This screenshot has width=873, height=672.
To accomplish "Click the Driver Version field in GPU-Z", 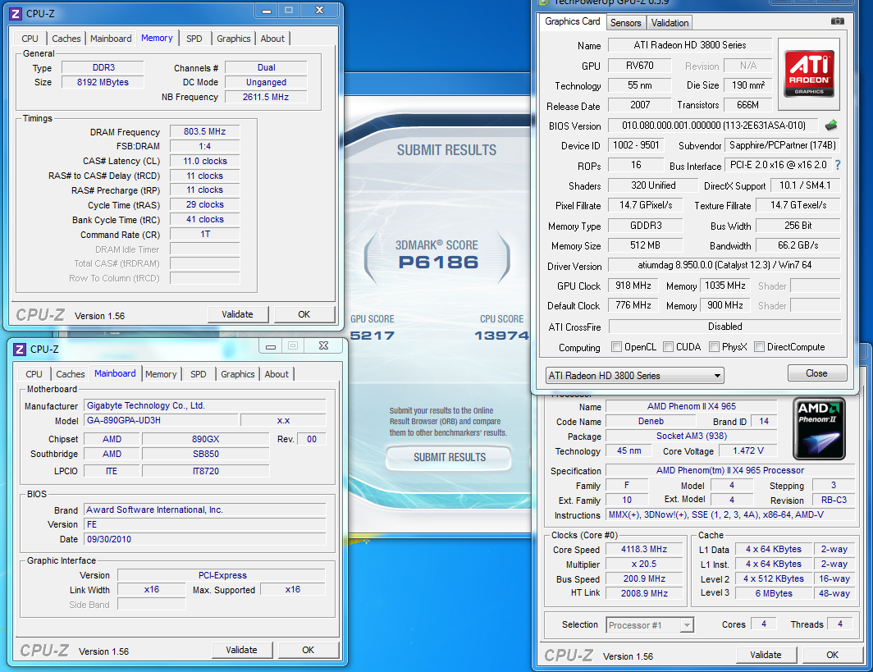I will point(724,266).
